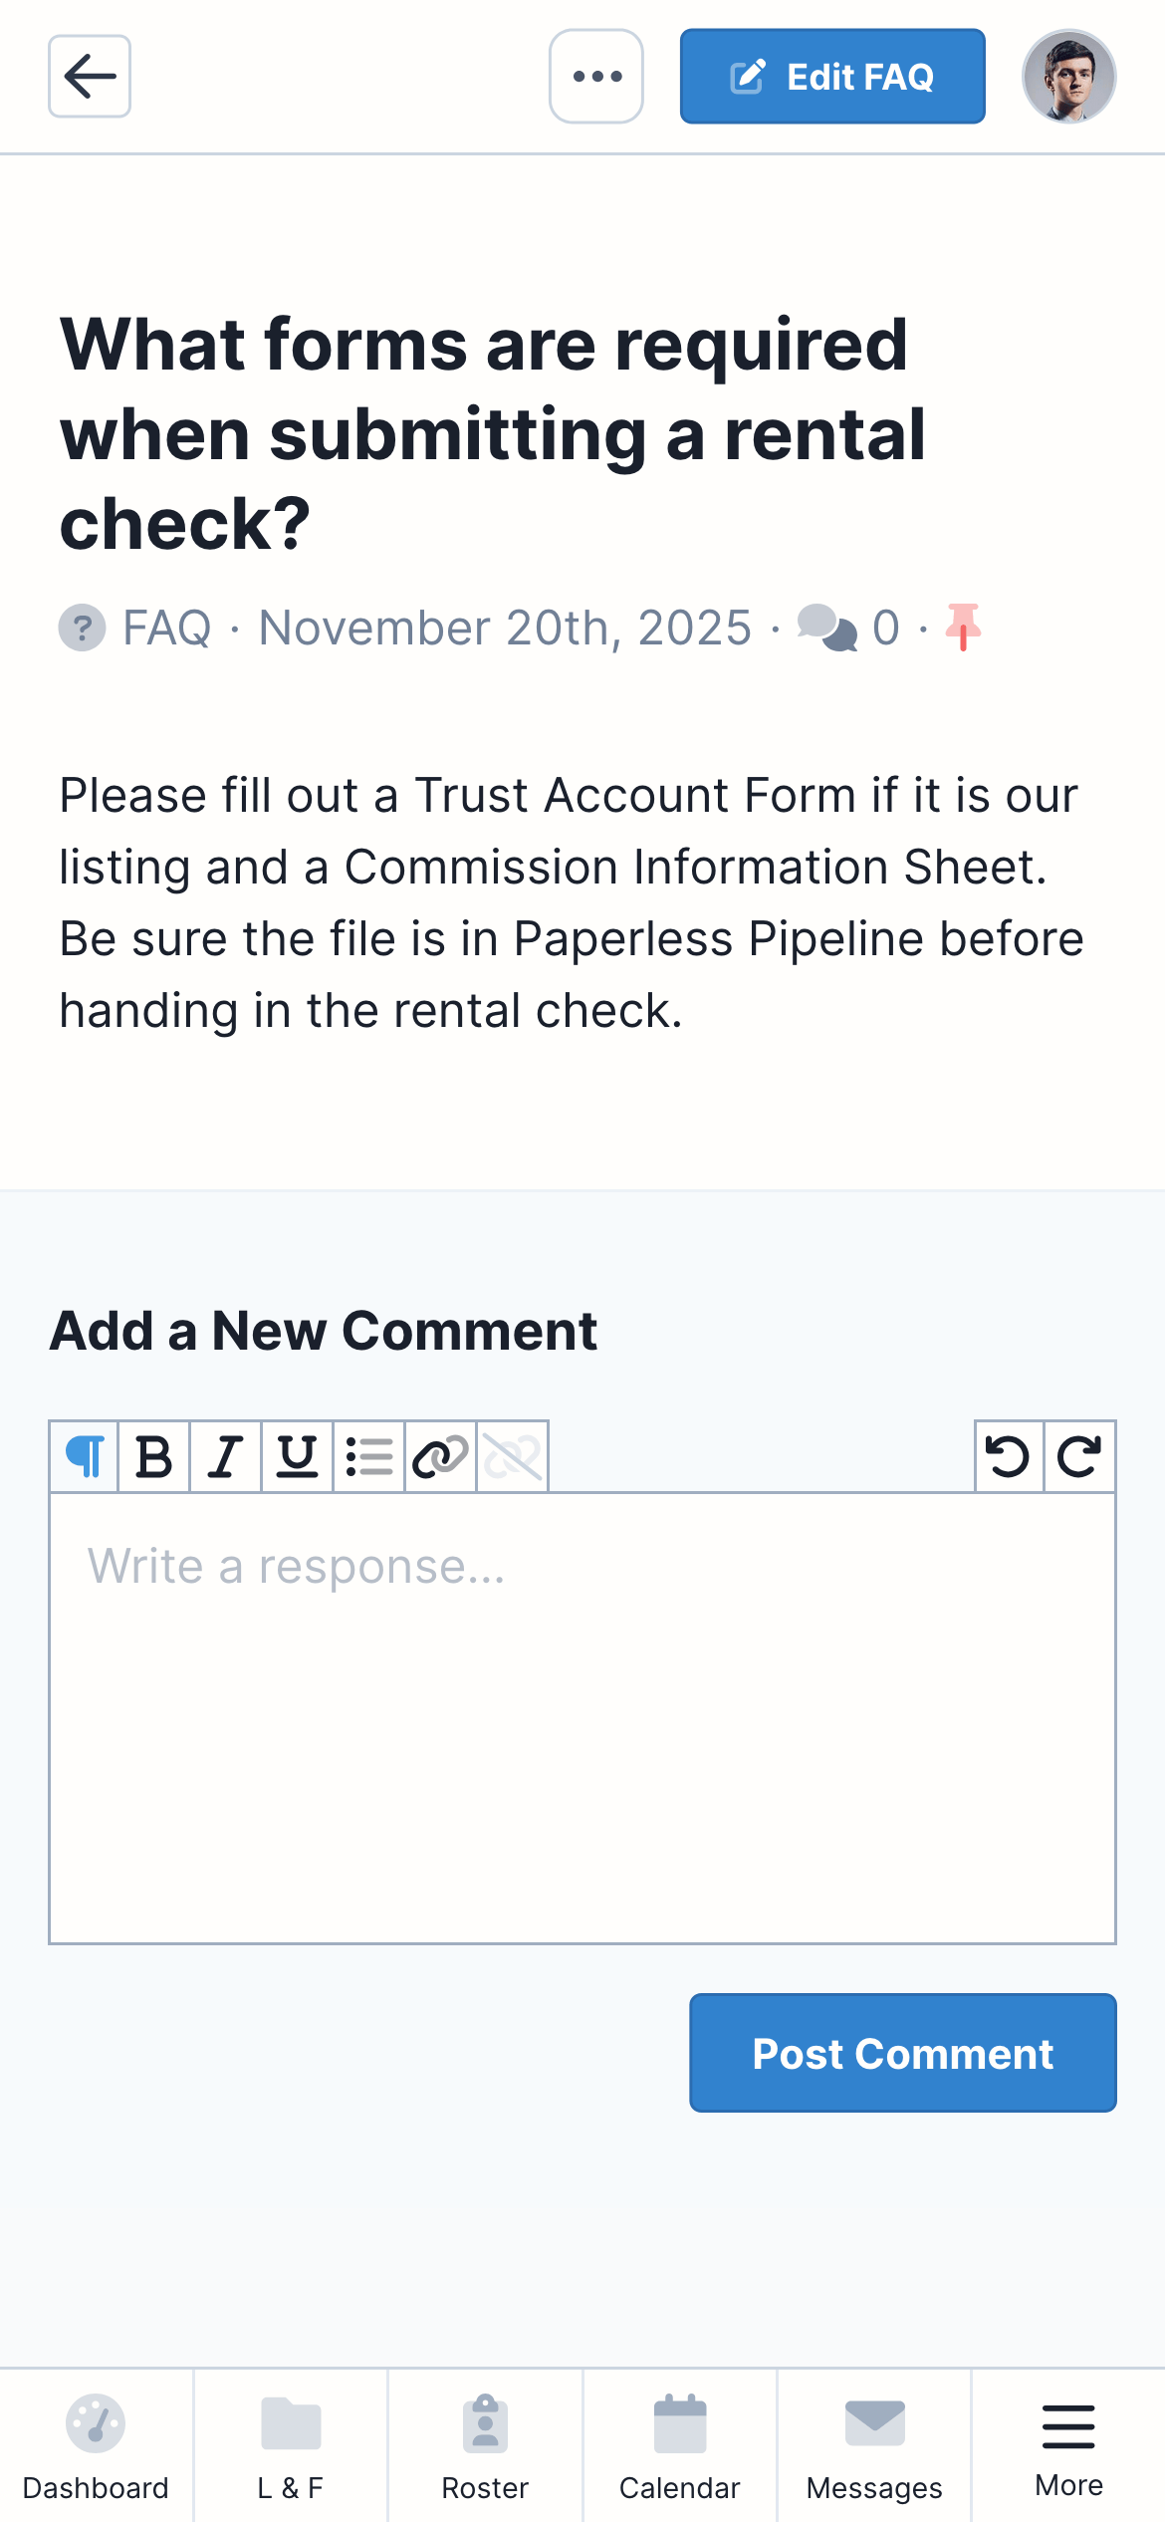1165x2522 pixels.
Task: Click the remove link icon
Action: coord(513,1456)
